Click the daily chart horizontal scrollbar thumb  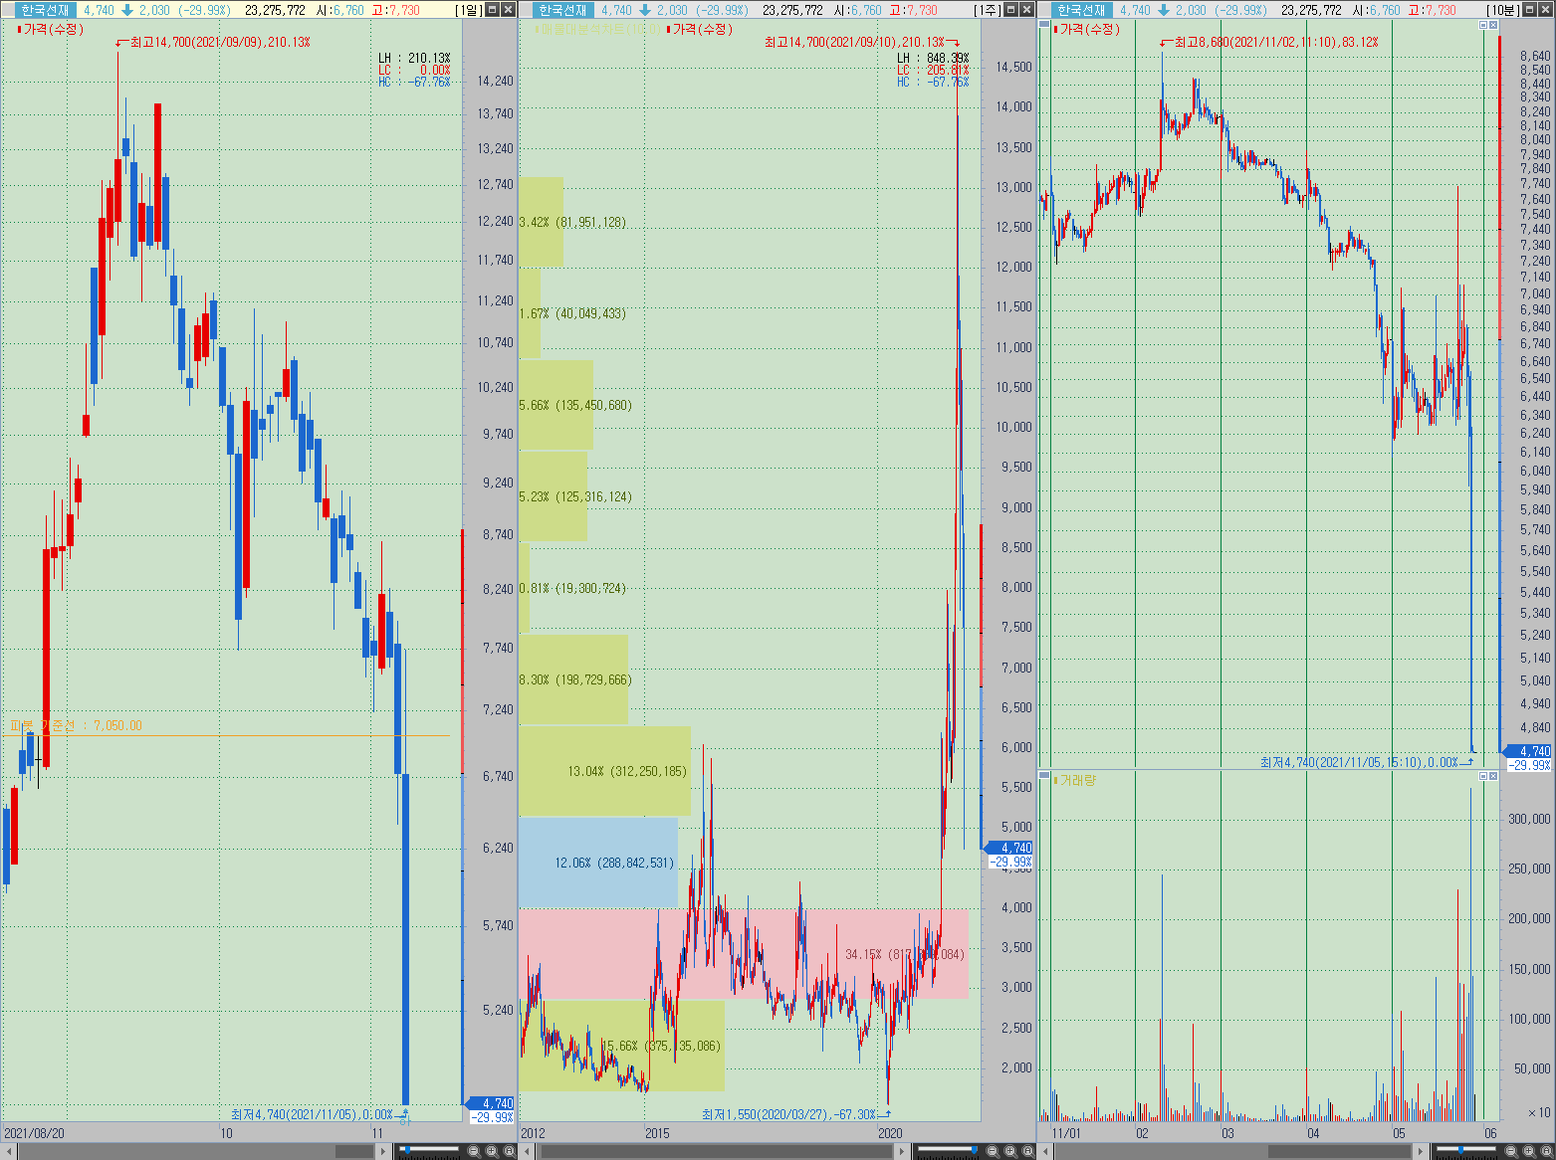coord(354,1151)
